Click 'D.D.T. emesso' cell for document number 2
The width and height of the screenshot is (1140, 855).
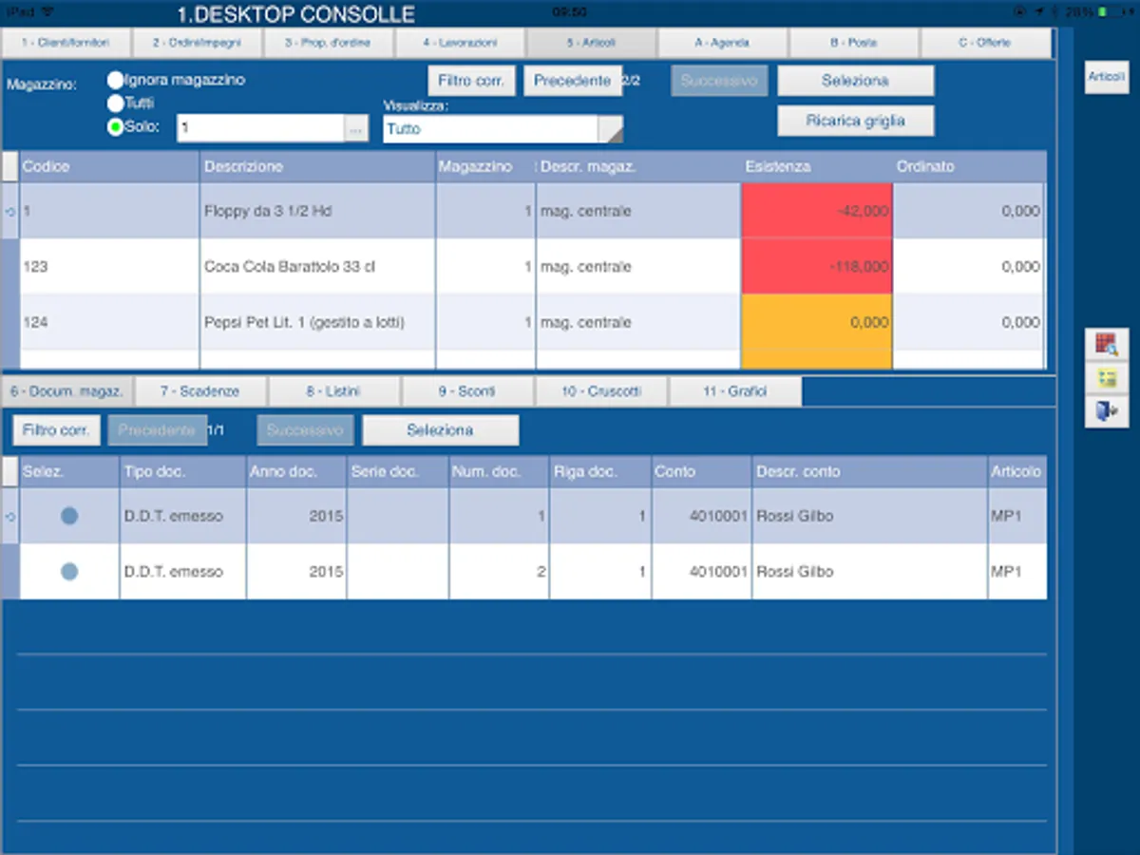click(x=182, y=572)
